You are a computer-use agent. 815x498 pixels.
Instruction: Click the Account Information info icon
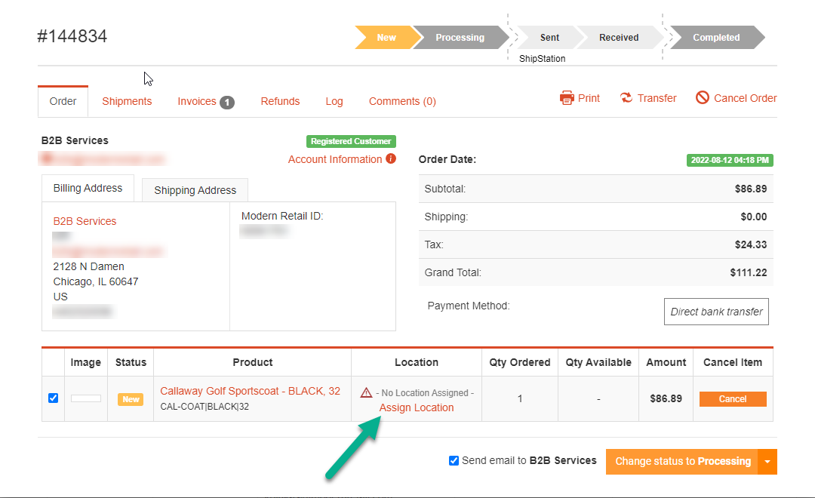[391, 158]
